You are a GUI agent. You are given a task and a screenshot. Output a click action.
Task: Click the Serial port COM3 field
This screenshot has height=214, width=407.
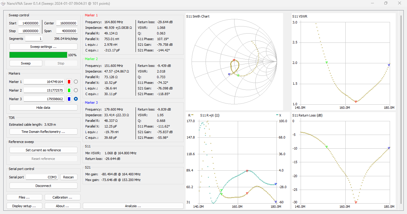[42, 177]
